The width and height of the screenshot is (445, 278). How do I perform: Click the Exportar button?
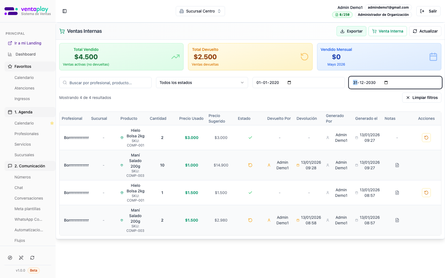tap(351, 31)
